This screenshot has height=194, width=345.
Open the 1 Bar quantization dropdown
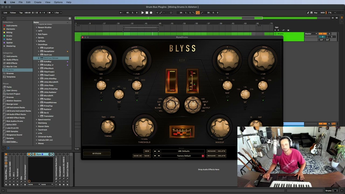coord(58,13)
